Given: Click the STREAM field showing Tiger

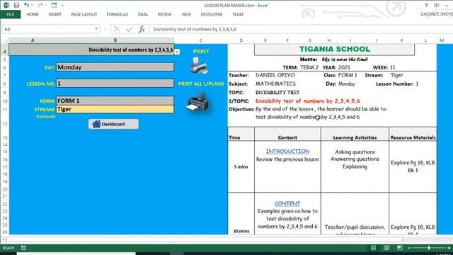Looking at the screenshot, I should (x=115, y=109).
